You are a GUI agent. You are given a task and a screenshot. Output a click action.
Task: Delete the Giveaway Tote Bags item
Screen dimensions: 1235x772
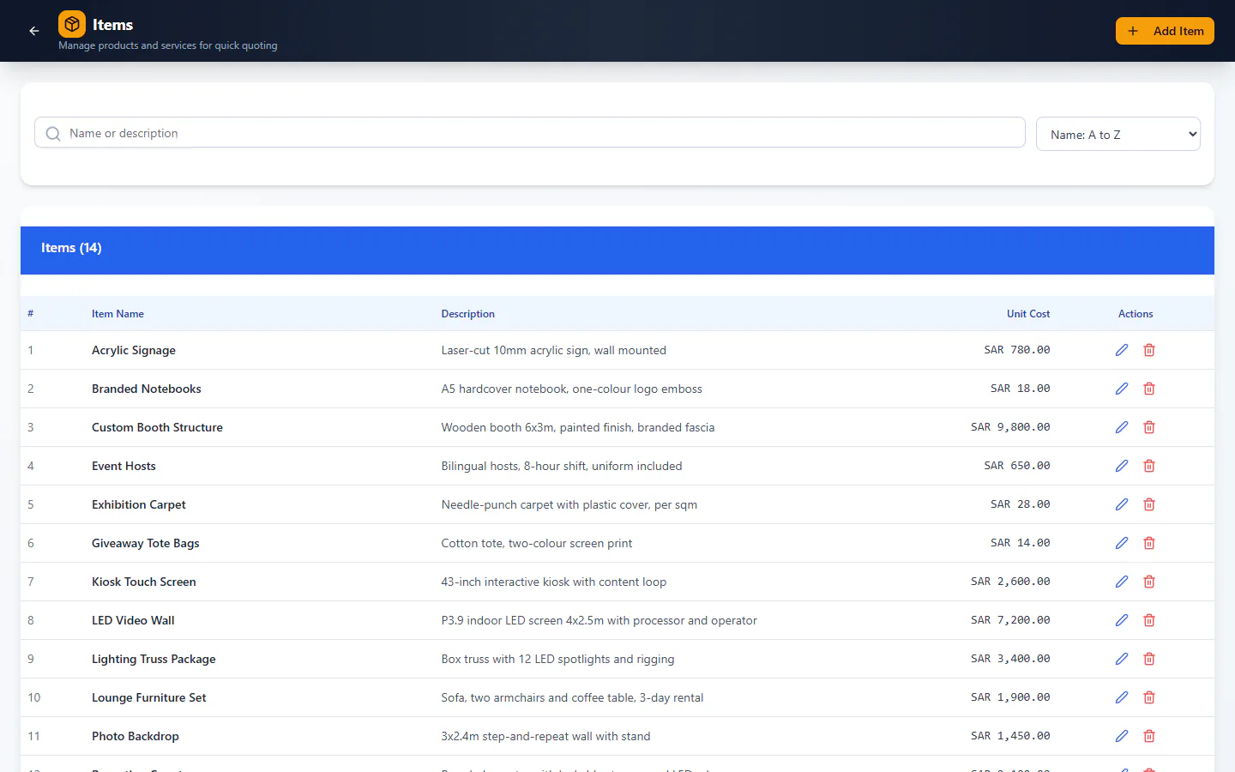tap(1149, 543)
